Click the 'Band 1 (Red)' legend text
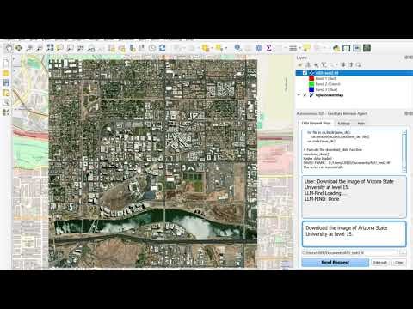The width and height of the screenshot is (413, 309). pos(326,78)
